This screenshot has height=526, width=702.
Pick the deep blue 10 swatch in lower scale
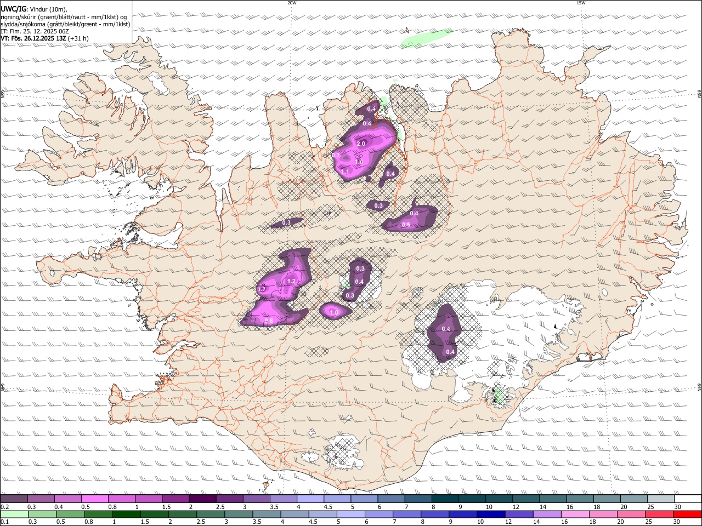point(491,514)
